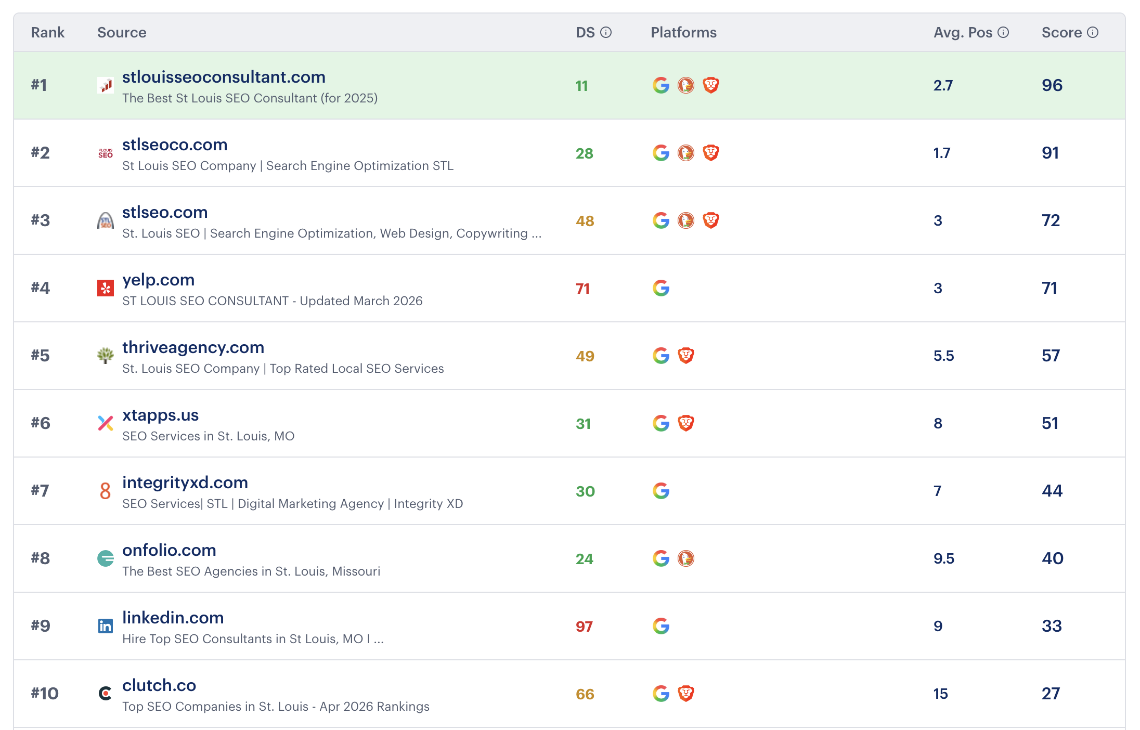Click the Score column info icon

tap(1093, 32)
